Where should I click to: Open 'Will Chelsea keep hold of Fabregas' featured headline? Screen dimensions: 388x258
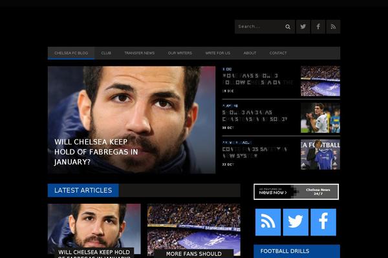96,152
